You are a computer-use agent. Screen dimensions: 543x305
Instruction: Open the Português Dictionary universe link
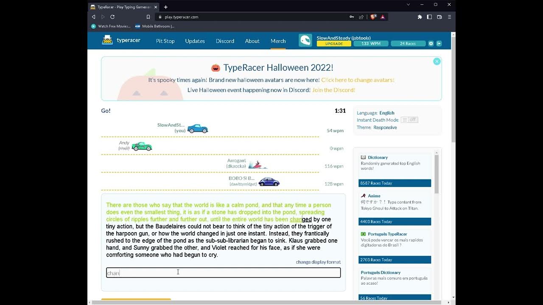[381, 272]
